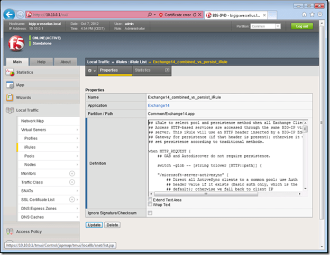The width and height of the screenshot is (330, 255).
Task: Click the browser back arrow button
Action: click(8, 15)
